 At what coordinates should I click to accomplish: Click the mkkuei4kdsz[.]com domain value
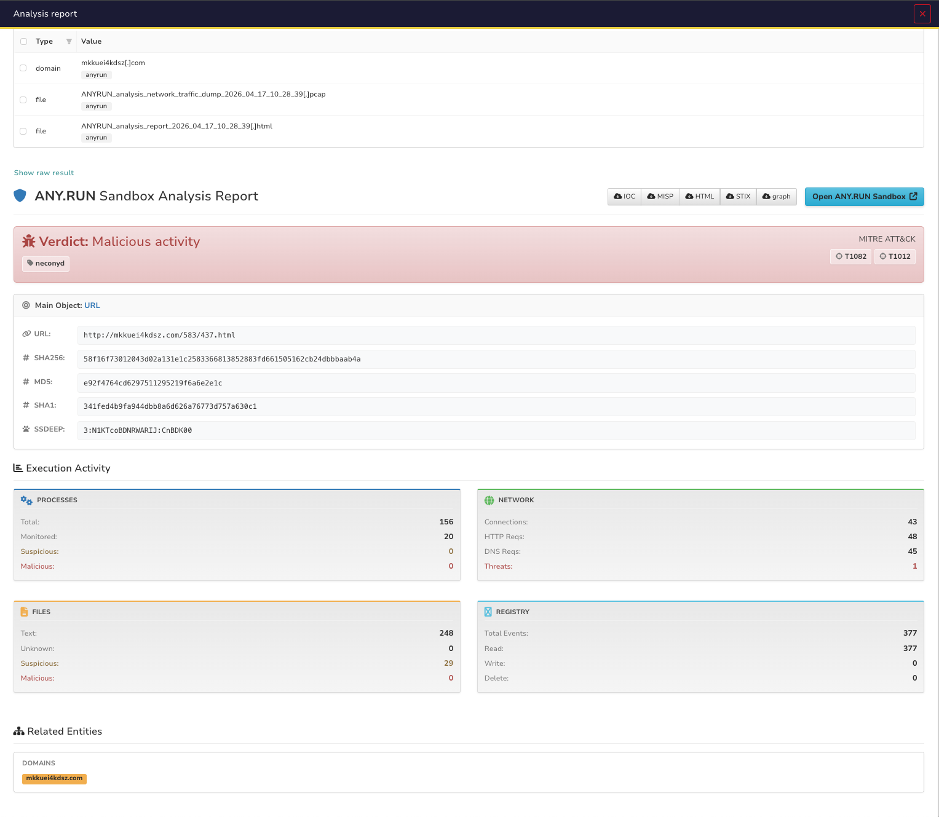click(113, 63)
